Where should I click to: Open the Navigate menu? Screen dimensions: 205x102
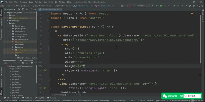click(24, 2)
